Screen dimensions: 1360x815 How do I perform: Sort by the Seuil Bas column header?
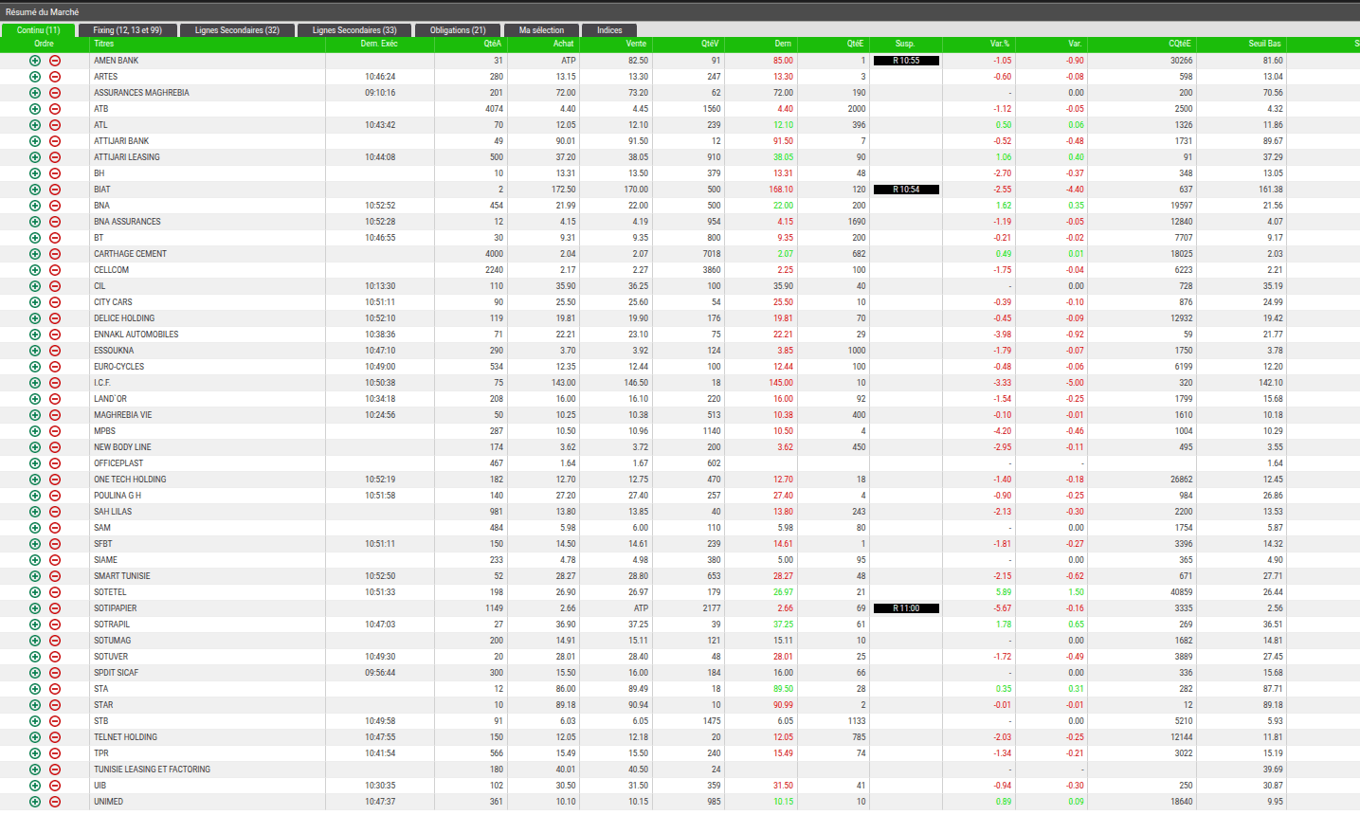tap(1264, 44)
